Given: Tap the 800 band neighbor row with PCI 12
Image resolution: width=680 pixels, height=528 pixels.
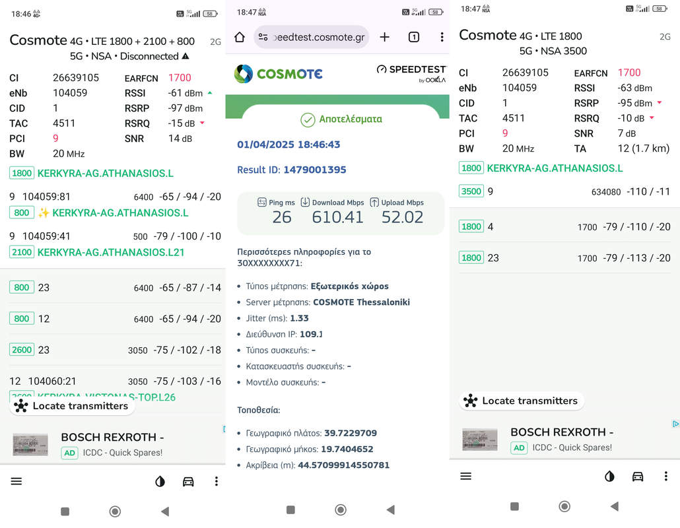Looking at the screenshot, I should [x=115, y=319].
